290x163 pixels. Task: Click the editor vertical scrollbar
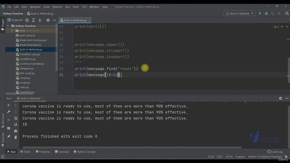pyautogui.click(x=289, y=70)
